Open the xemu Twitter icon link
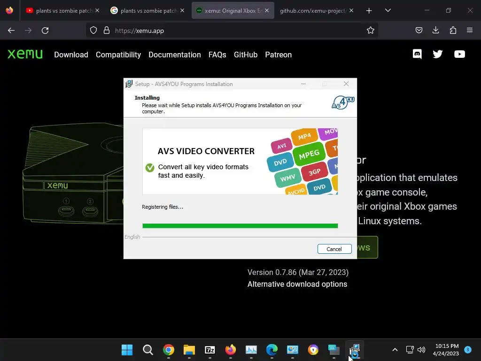 (438, 55)
